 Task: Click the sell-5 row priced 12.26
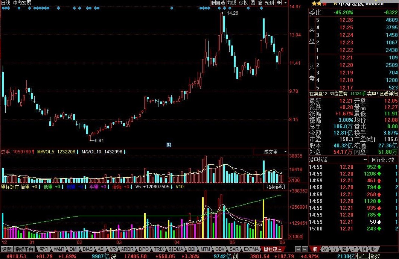[x=356, y=20]
